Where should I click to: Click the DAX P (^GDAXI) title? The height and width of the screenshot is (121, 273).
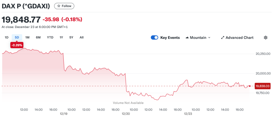26,6
